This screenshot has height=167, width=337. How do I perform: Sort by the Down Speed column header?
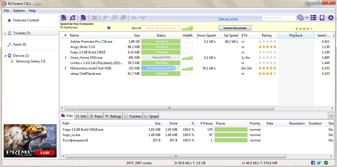(x=206, y=35)
